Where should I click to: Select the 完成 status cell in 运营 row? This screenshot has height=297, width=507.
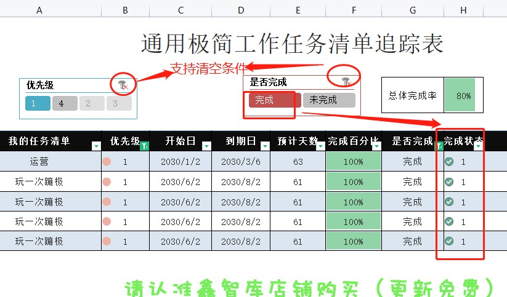[413, 161]
